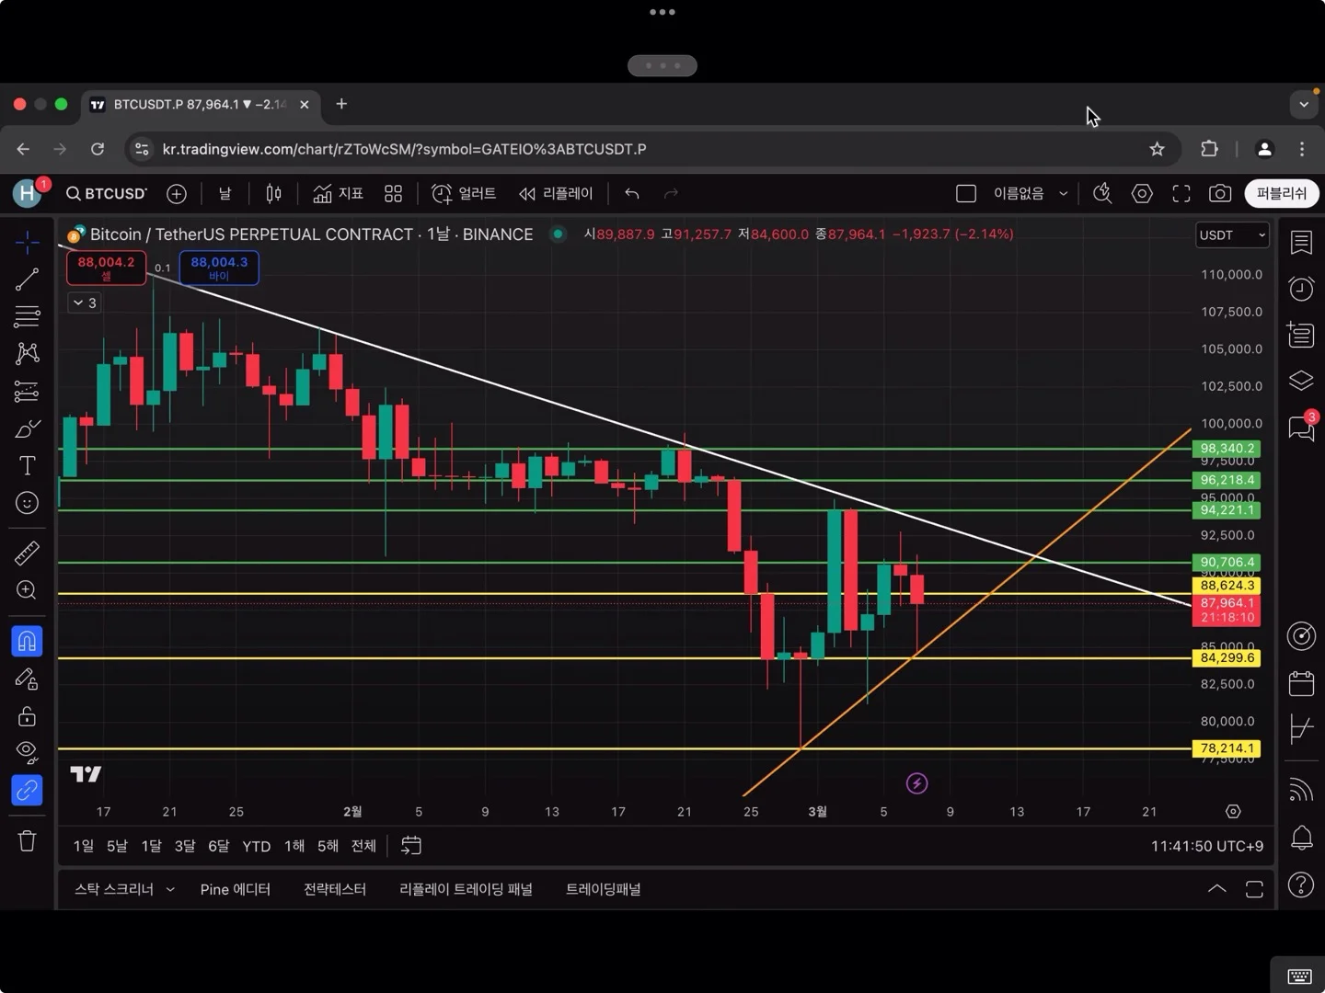Toggle stay in drawing mode
Image resolution: width=1325 pixels, height=993 pixels.
click(x=27, y=679)
